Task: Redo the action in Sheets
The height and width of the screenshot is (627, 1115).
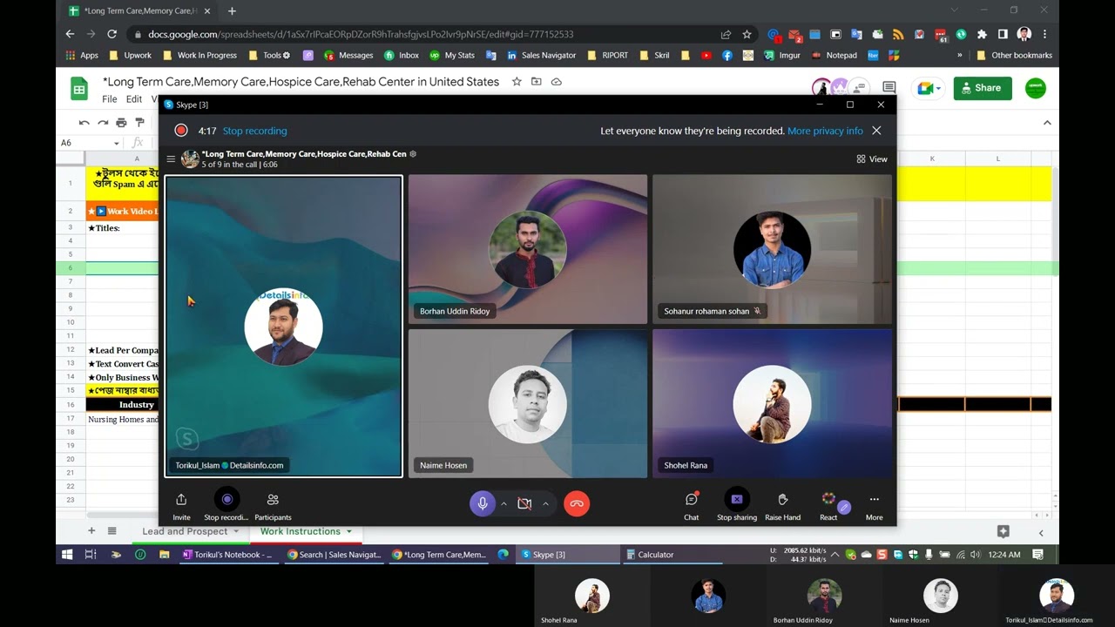Action: [x=103, y=123]
